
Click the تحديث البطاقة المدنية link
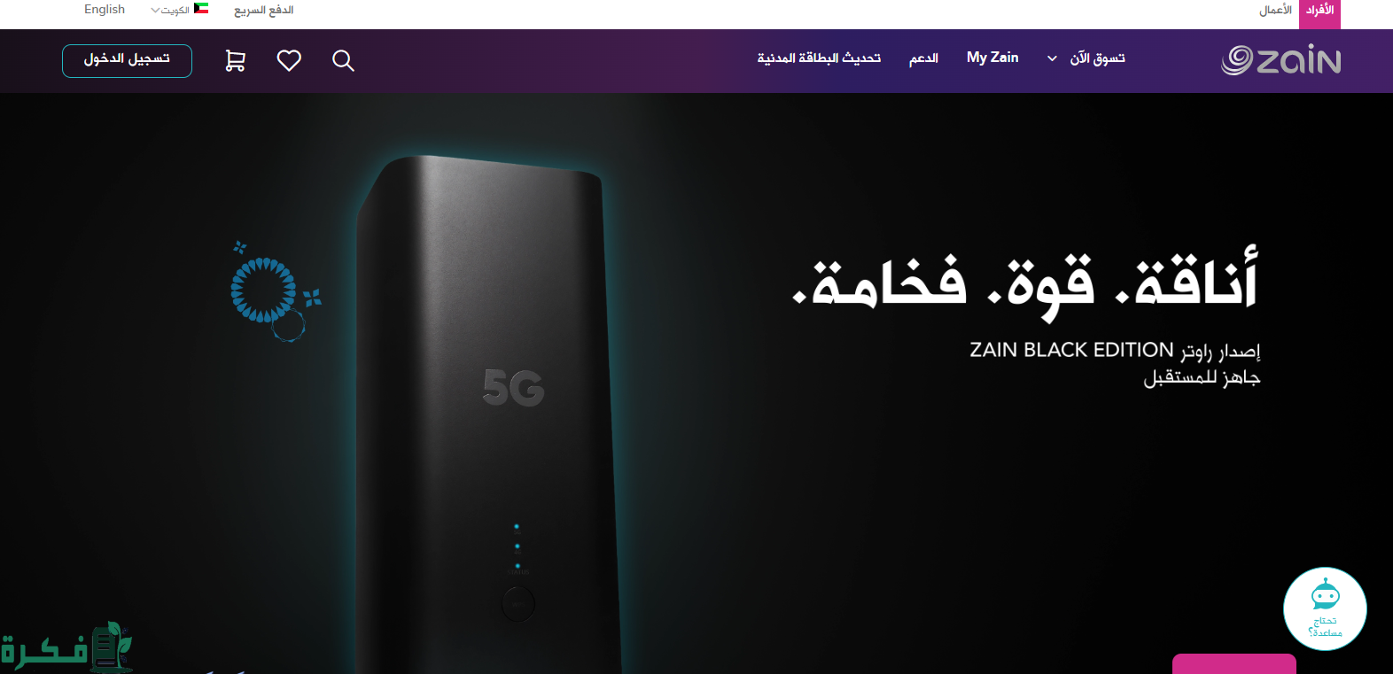click(x=819, y=58)
